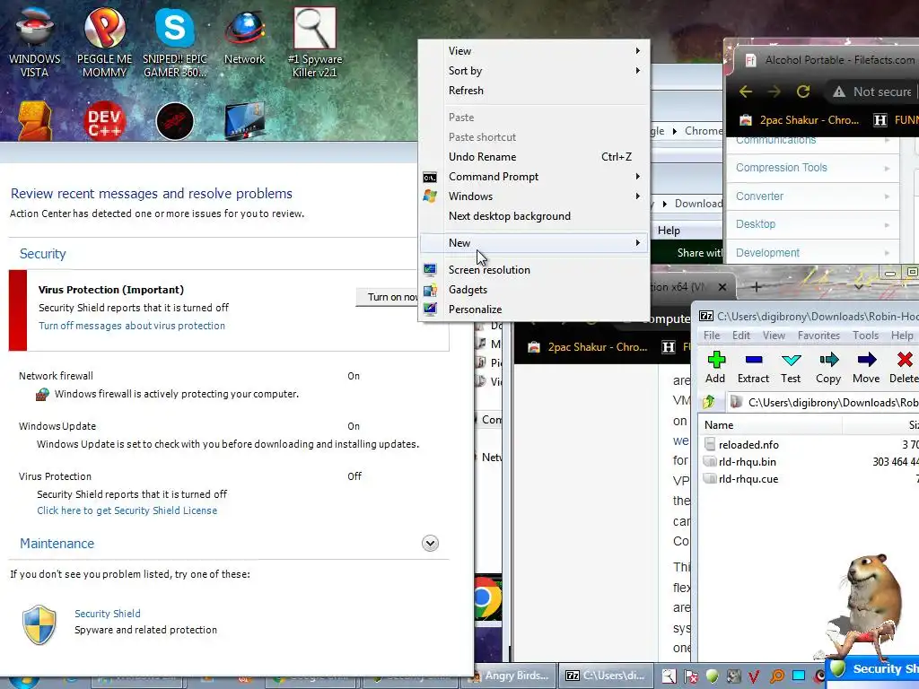Expand the View submenu

(x=534, y=51)
